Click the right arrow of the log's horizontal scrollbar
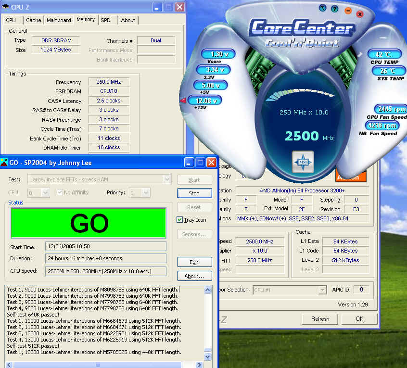This screenshot has width=407, height=368. click(199, 365)
